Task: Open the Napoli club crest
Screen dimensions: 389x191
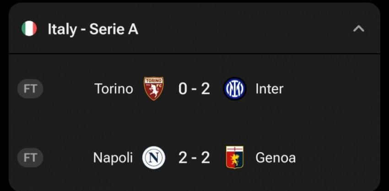Action: (x=154, y=158)
